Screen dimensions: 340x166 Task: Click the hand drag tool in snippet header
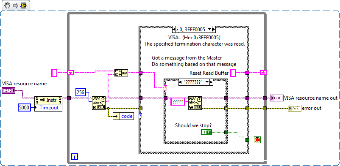(x=7, y=5)
